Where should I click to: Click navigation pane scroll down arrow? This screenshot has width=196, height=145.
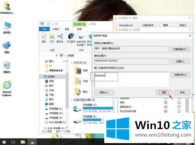pos(67,127)
